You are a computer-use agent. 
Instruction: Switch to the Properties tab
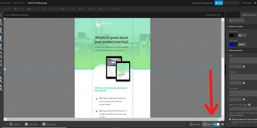[x=233, y=15]
